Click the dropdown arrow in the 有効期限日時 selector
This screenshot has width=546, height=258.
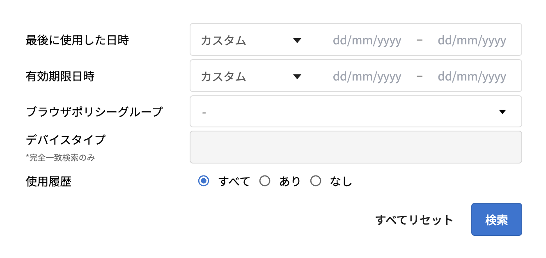(297, 76)
